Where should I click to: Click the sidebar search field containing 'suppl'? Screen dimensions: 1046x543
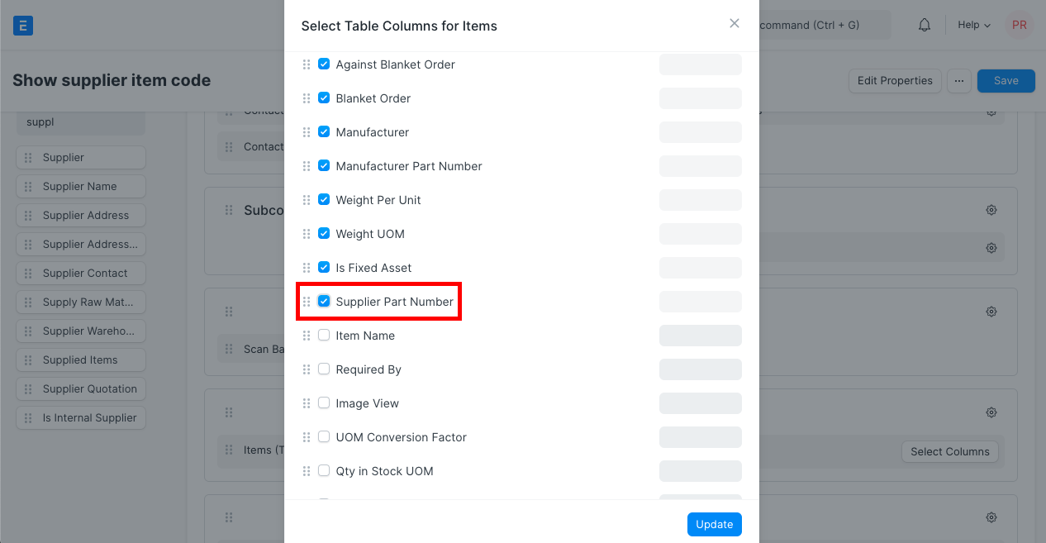[x=80, y=121]
